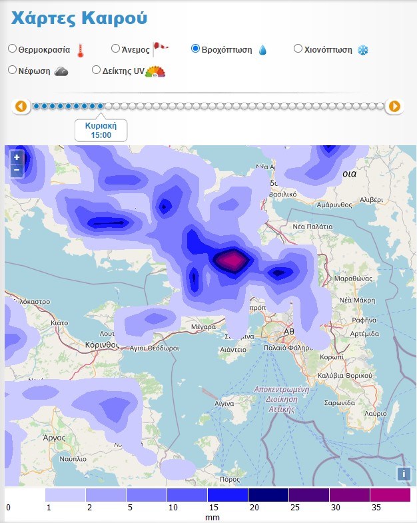Click the windsock icon beside Άνεμος
The image size is (417, 523).
(x=161, y=47)
